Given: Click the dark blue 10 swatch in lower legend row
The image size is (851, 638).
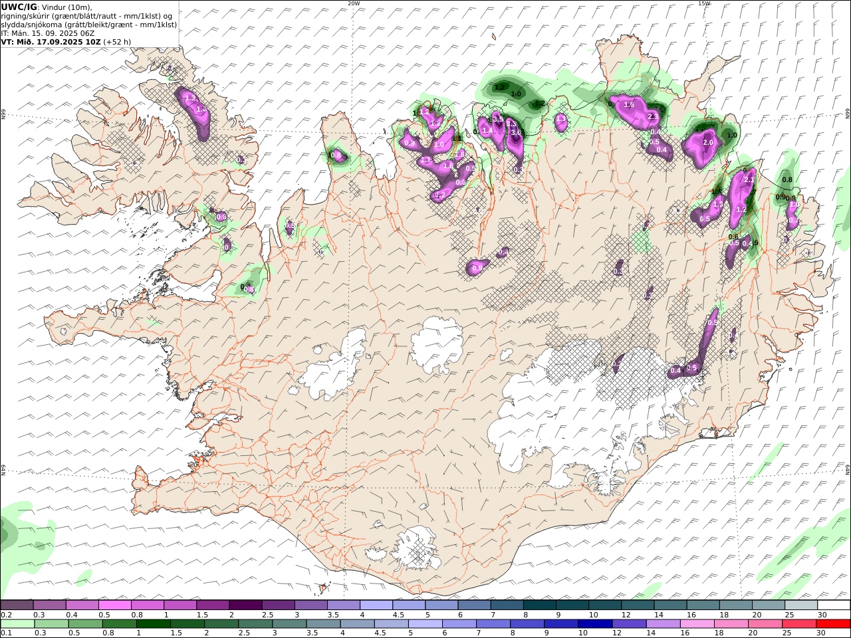Looking at the screenshot, I should [594, 623].
